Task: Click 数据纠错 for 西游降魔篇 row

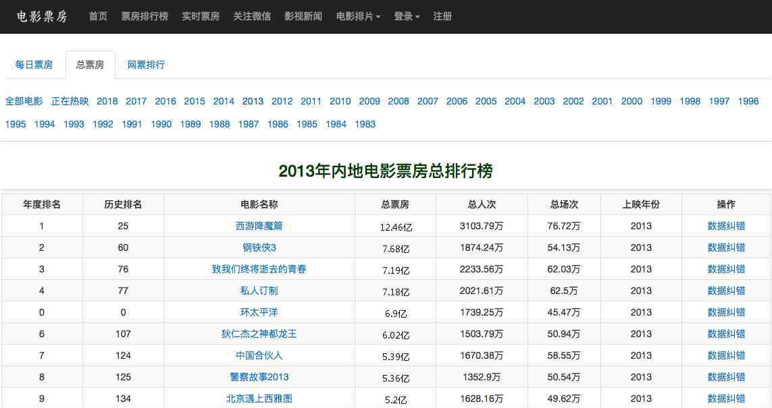Action: (726, 226)
